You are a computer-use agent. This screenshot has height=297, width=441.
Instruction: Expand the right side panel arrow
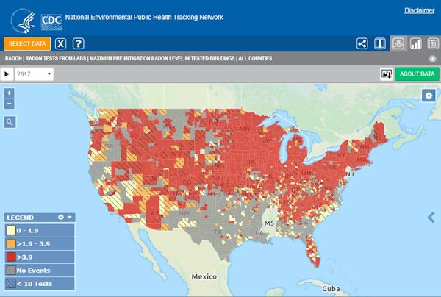pos(431,216)
